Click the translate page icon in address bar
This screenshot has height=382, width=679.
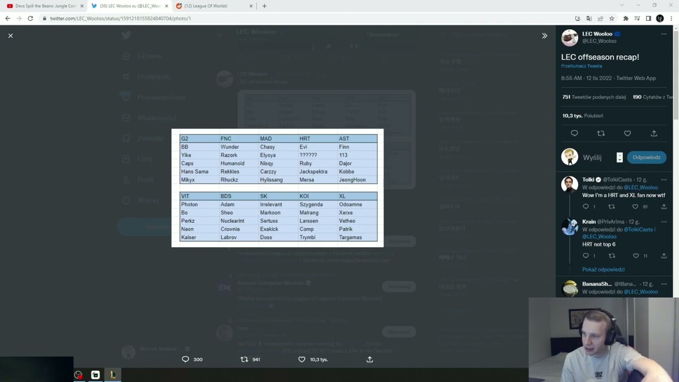[x=589, y=19]
